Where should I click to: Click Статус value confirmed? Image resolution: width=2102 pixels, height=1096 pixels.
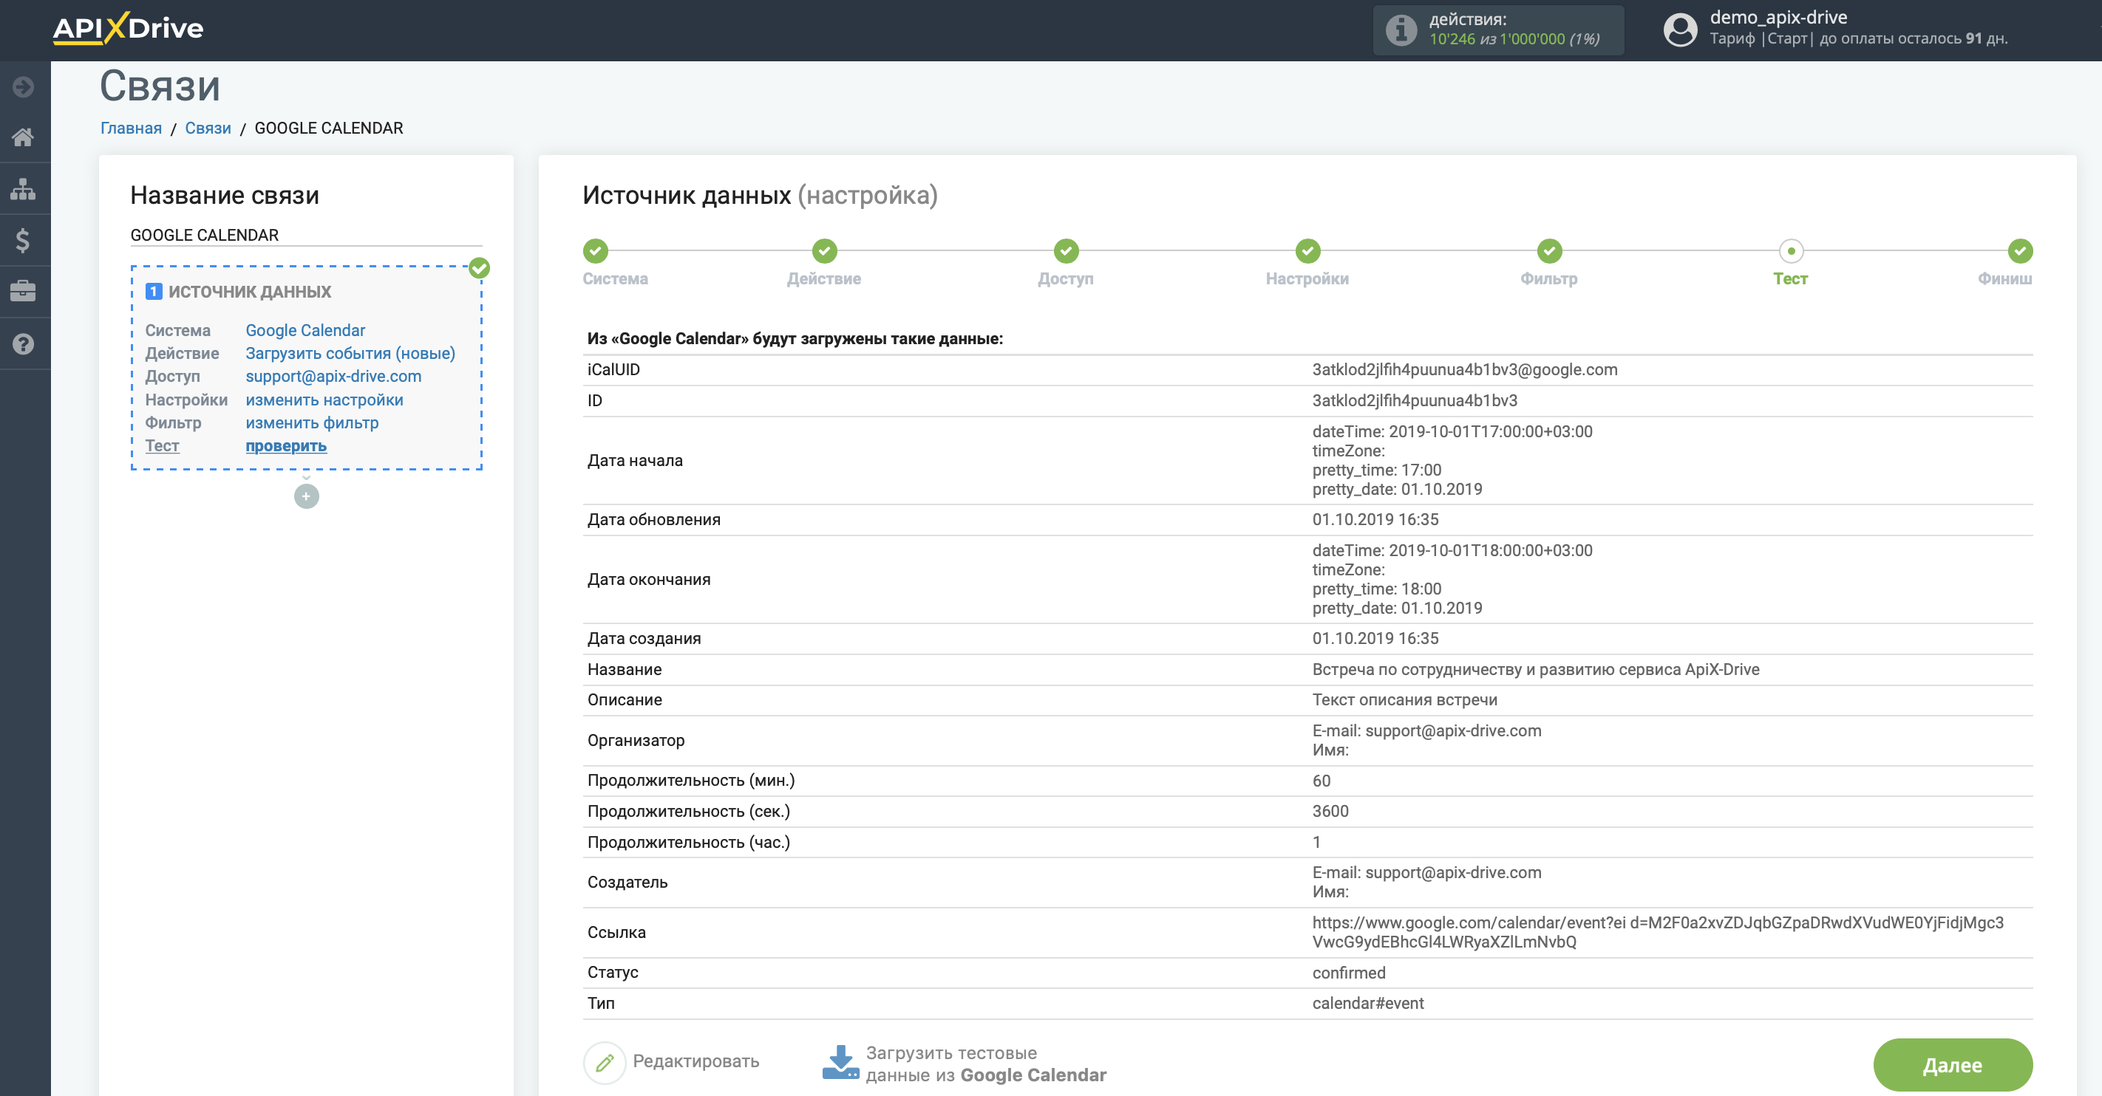point(1348,972)
